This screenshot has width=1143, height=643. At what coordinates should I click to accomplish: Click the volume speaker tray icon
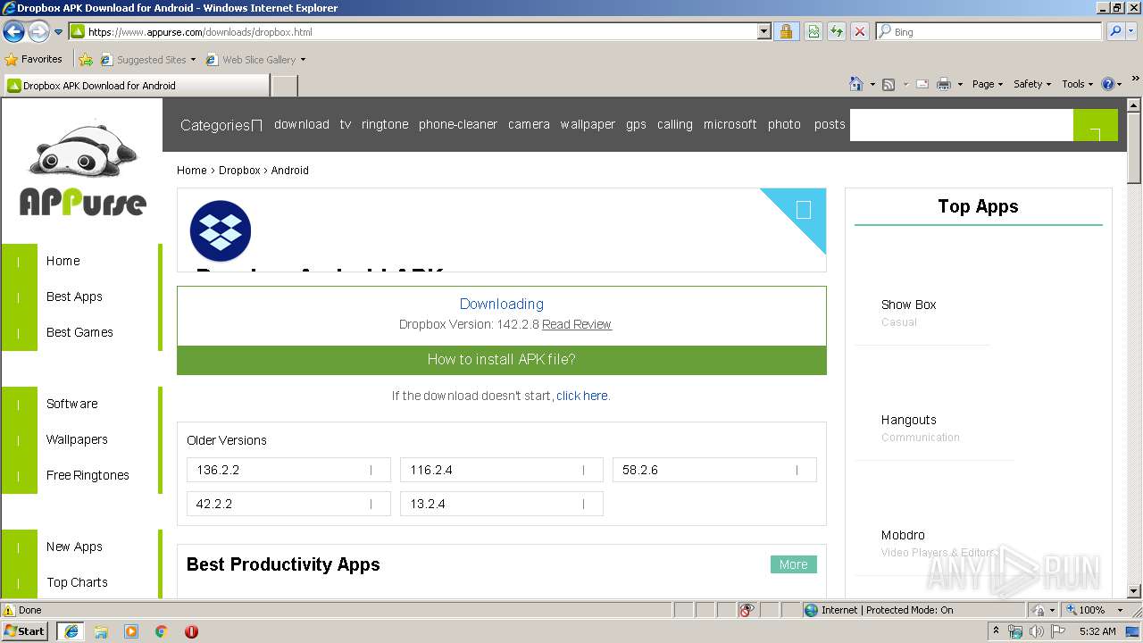[1036, 631]
